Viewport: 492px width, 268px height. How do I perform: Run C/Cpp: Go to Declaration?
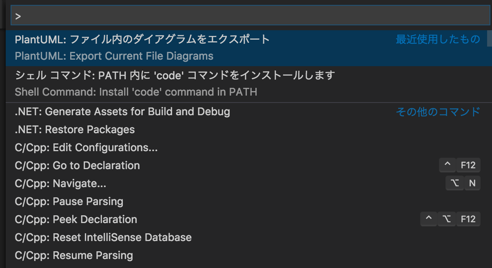[246, 165]
